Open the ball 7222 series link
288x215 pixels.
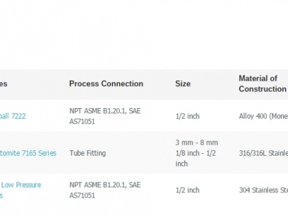coord(12,116)
